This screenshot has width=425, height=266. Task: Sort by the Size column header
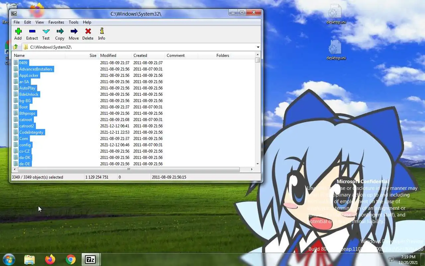point(82,56)
